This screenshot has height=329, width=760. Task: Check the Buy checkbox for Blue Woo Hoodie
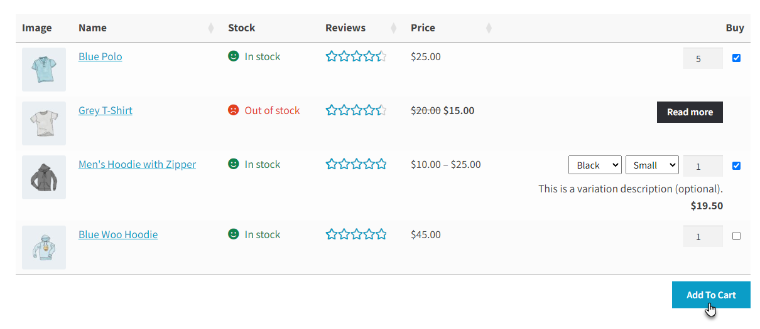coord(736,236)
